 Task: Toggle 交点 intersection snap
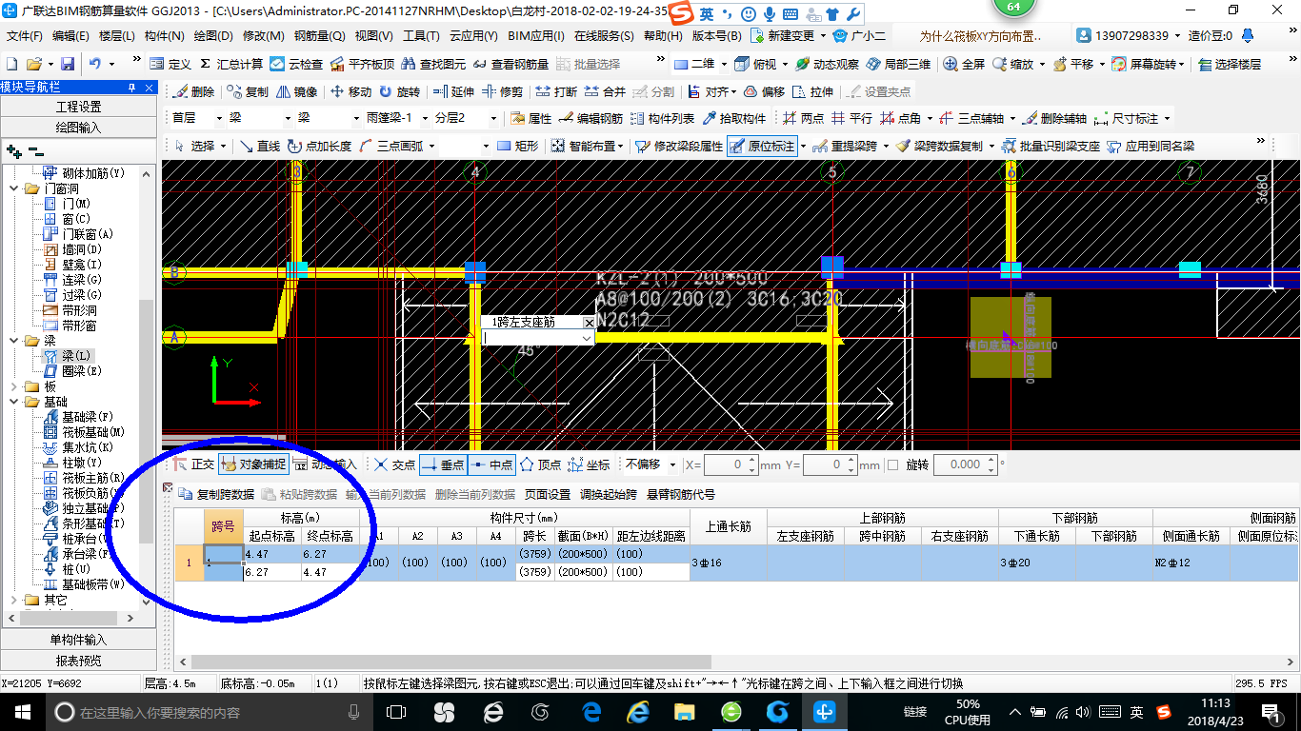point(394,464)
